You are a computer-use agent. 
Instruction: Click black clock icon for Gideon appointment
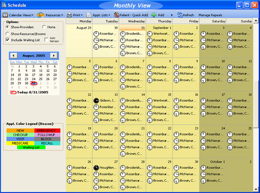pos(96,100)
